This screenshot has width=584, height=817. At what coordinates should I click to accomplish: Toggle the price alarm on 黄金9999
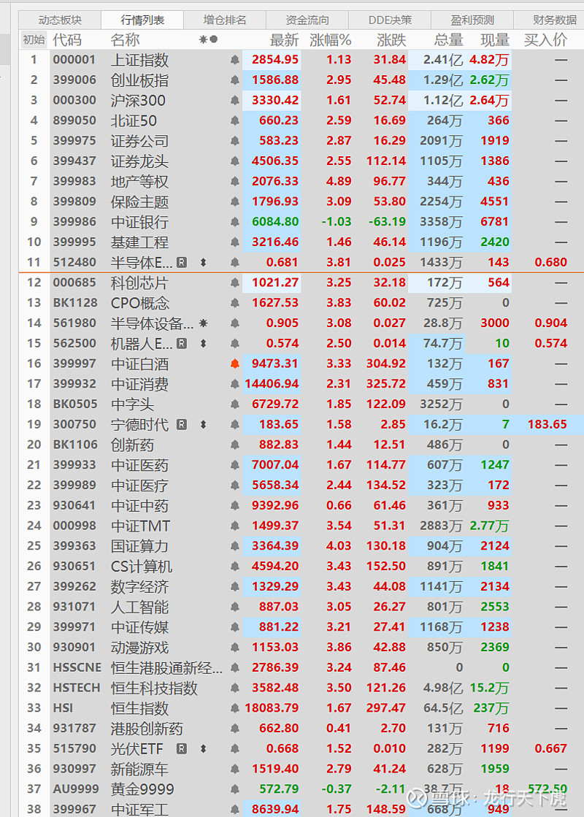pos(234,787)
